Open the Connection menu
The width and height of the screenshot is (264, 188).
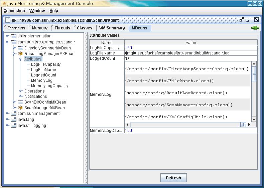click(14, 11)
